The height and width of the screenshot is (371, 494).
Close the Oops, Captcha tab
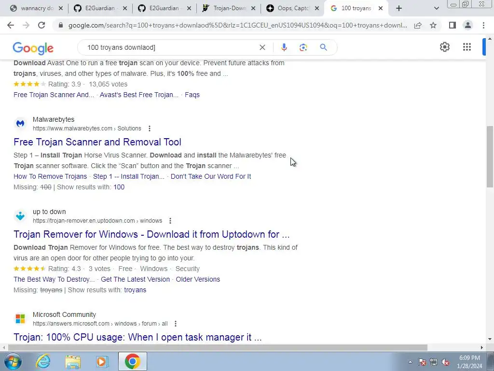(317, 8)
